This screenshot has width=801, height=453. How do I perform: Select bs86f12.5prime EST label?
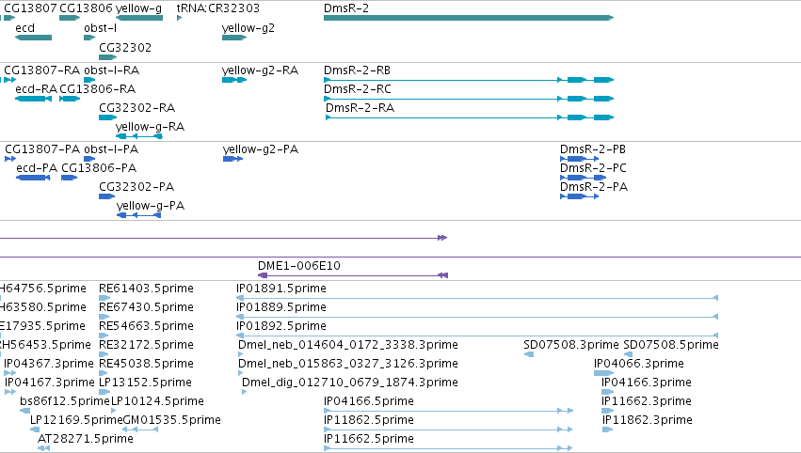65,401
